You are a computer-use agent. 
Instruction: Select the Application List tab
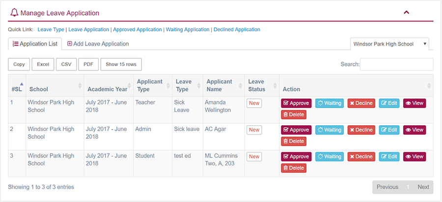[35, 44]
